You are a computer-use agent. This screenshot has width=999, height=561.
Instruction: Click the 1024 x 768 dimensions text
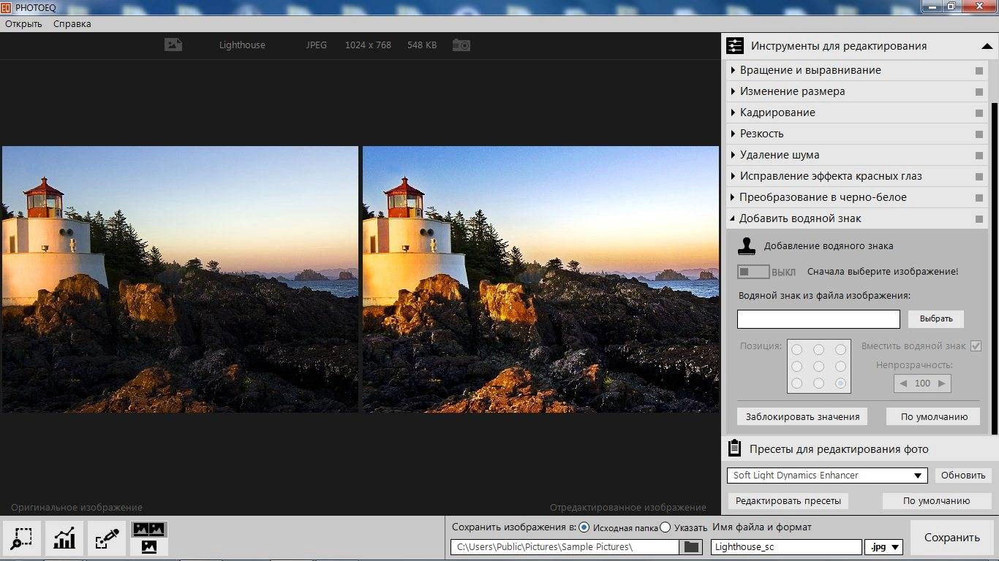[368, 45]
